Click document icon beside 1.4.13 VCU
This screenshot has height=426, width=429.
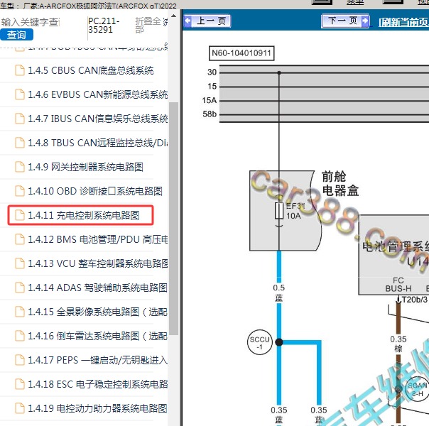[x=20, y=263]
